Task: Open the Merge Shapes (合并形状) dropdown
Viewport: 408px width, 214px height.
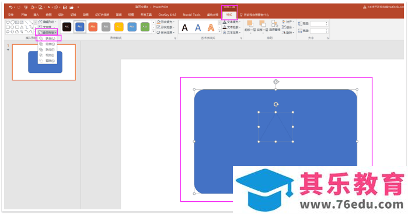Action: [x=47, y=33]
